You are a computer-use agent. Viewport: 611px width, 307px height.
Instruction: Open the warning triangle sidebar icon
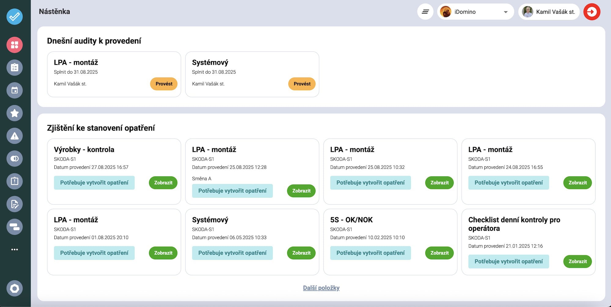click(x=14, y=136)
